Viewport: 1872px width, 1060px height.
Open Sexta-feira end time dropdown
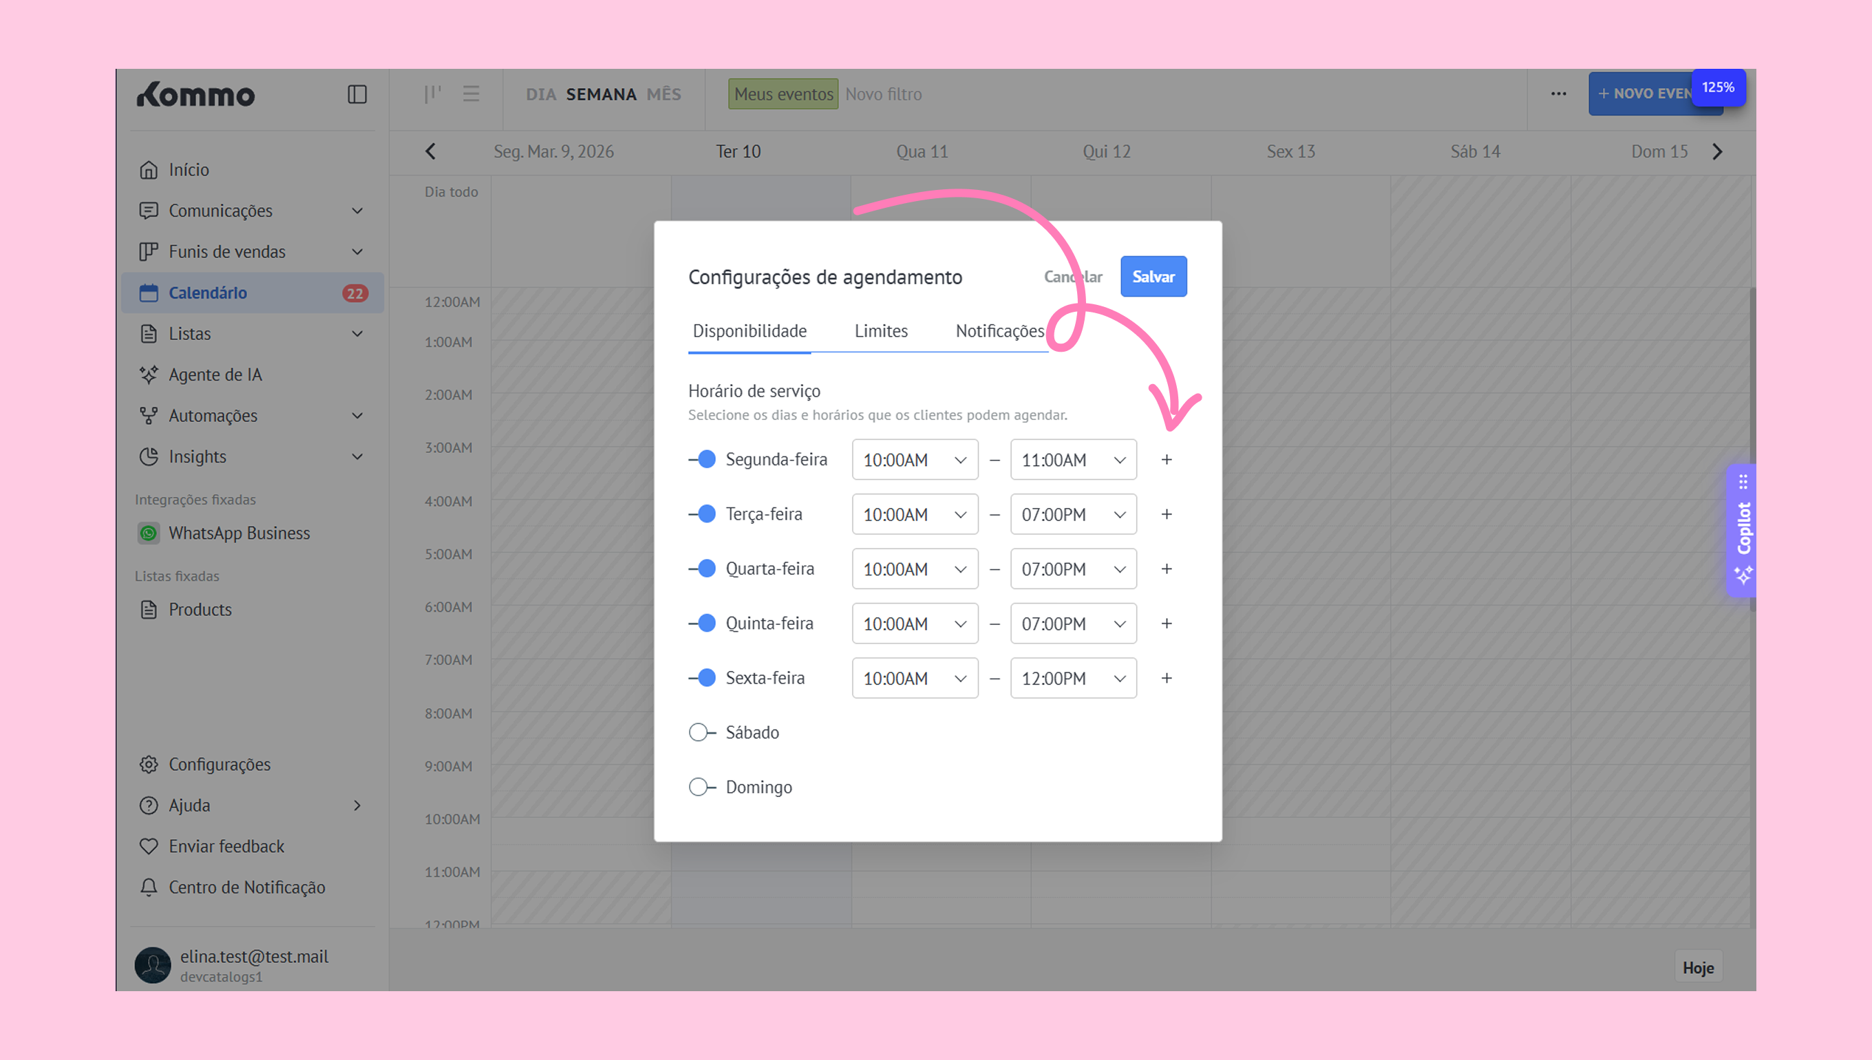point(1073,678)
